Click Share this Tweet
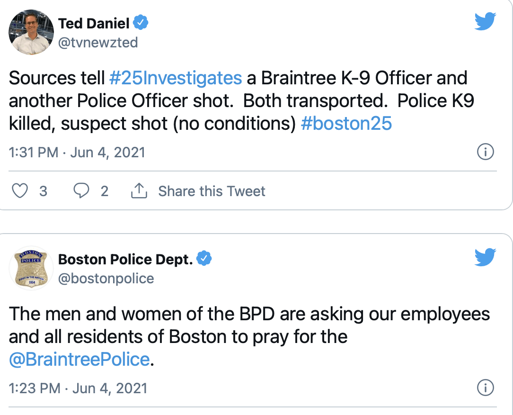The height and width of the screenshot is (415, 513). coord(212,191)
